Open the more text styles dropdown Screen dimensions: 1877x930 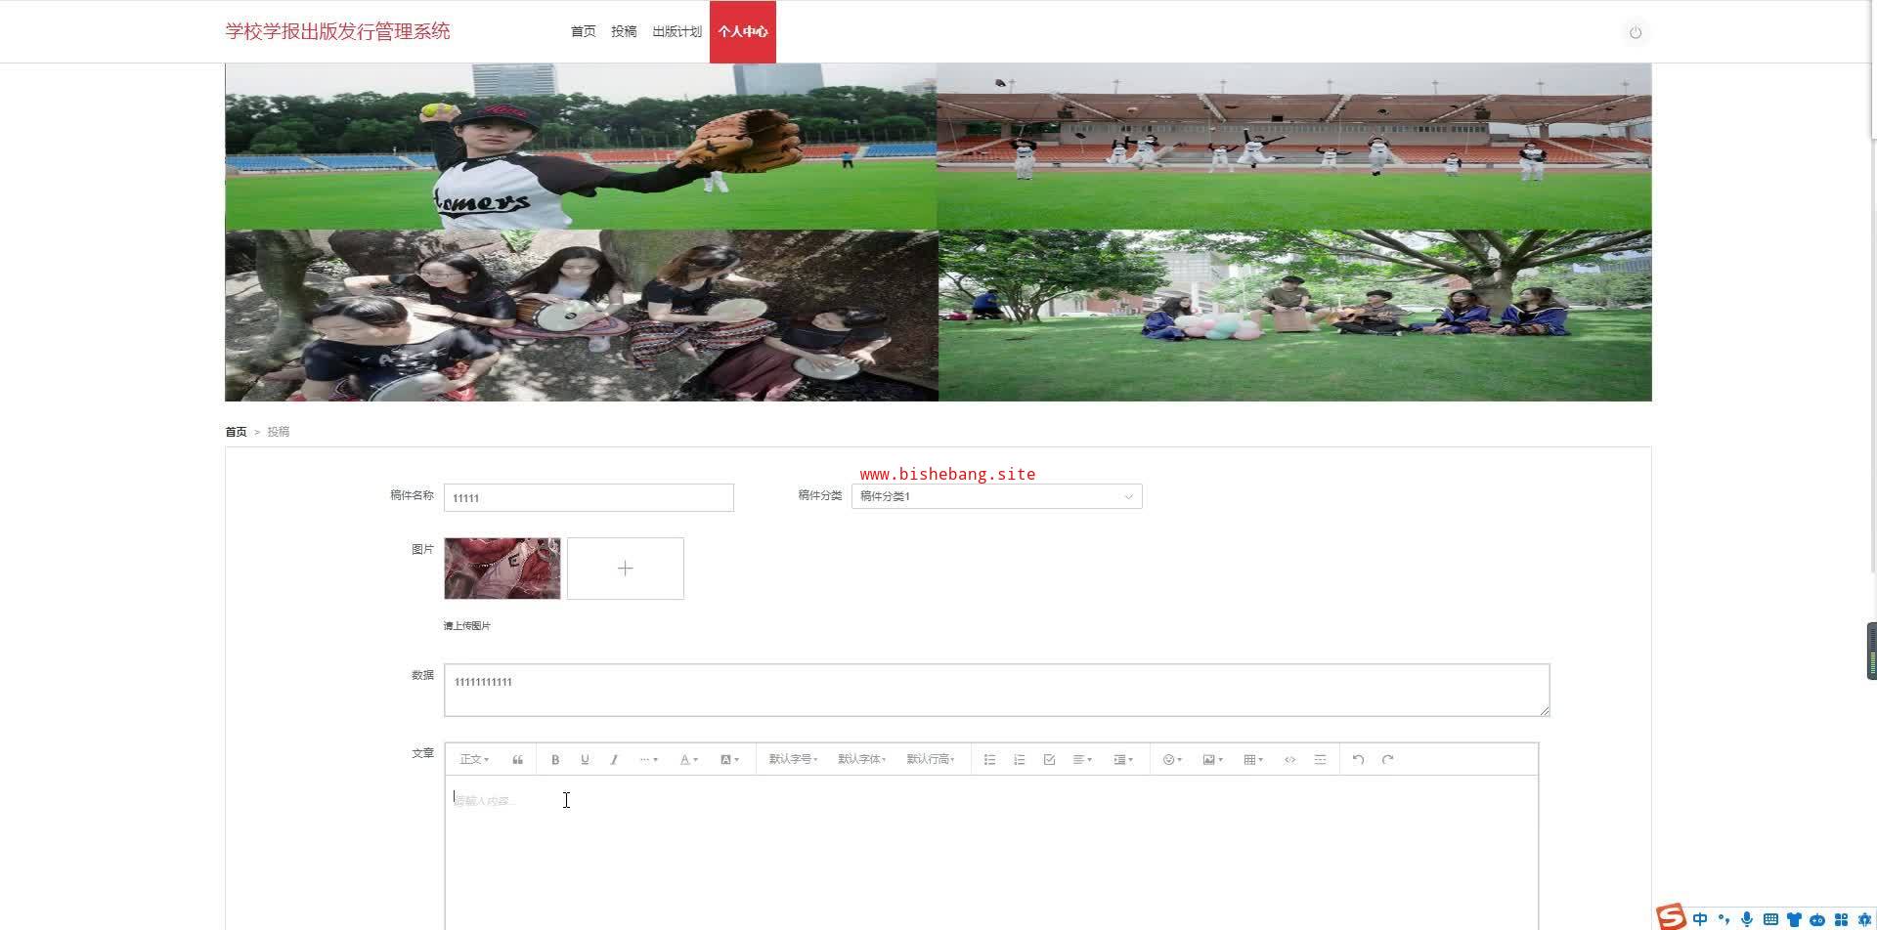pyautogui.click(x=648, y=760)
